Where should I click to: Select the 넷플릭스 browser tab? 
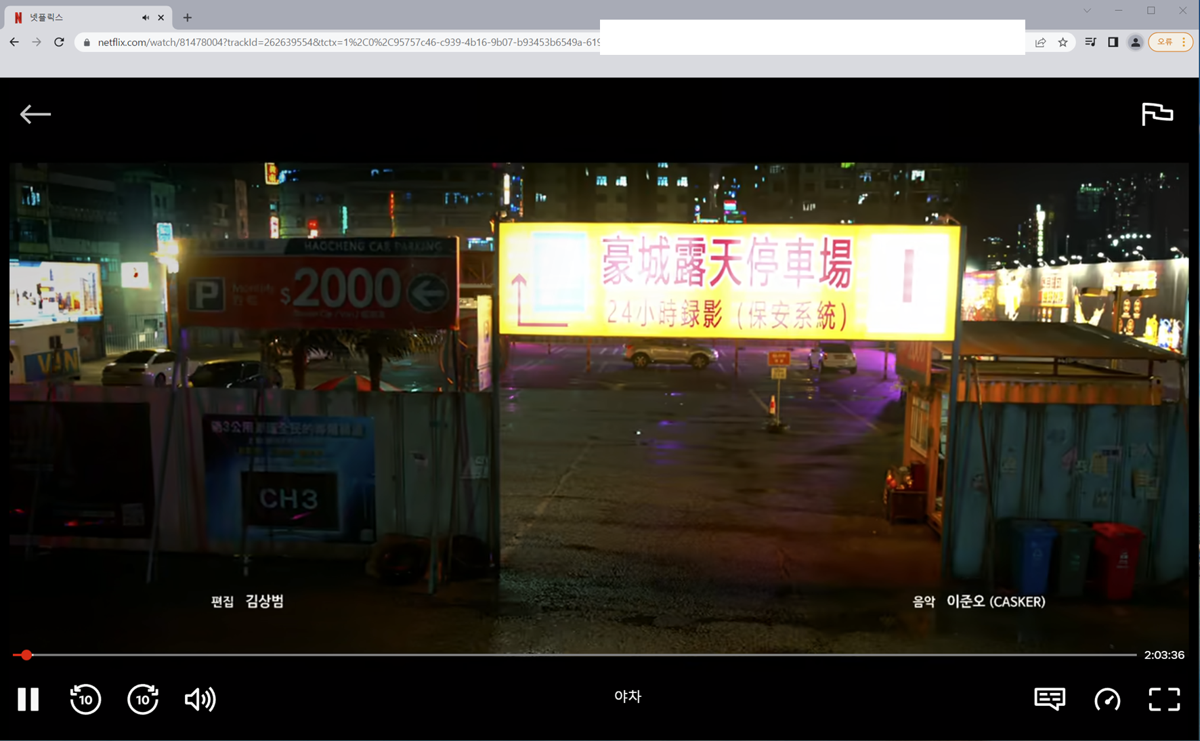click(x=88, y=18)
